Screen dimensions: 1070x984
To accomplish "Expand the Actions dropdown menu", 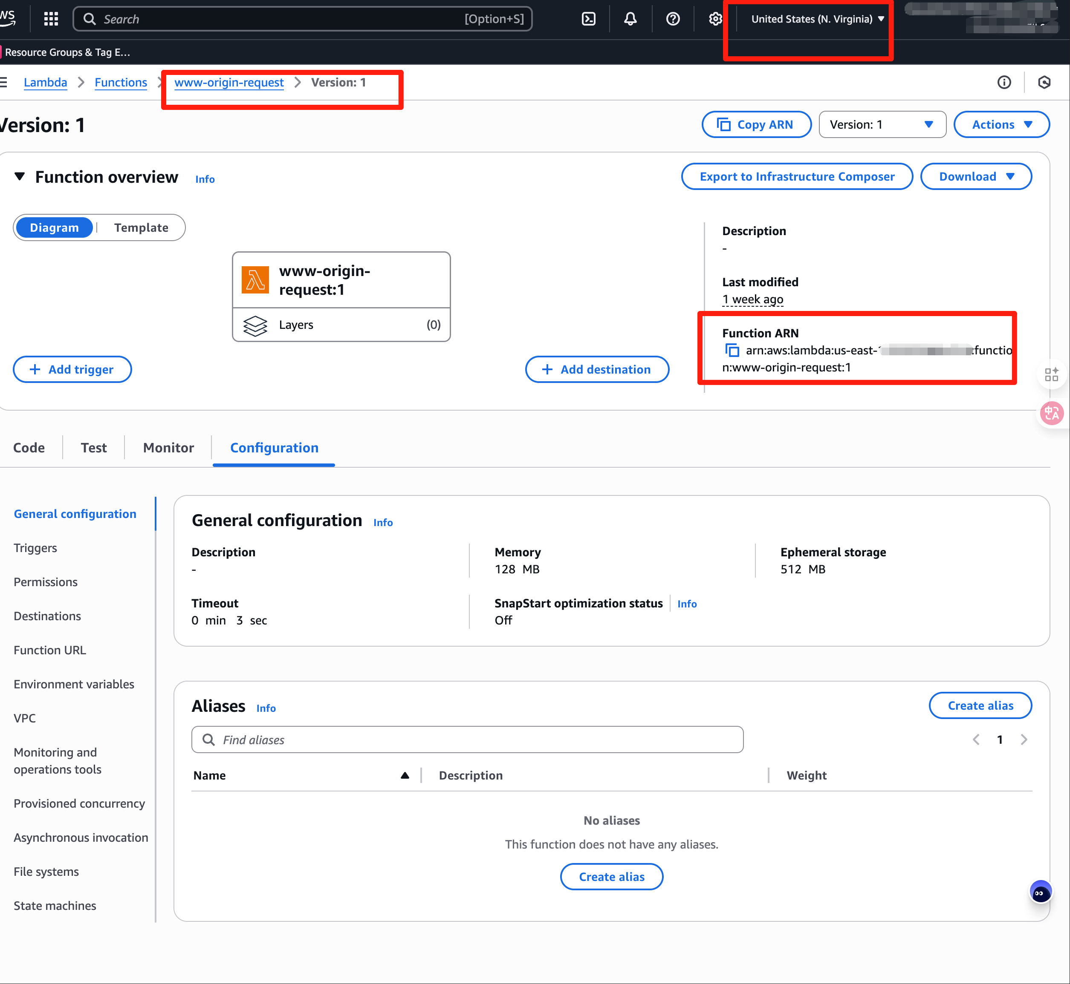I will pyautogui.click(x=1001, y=124).
